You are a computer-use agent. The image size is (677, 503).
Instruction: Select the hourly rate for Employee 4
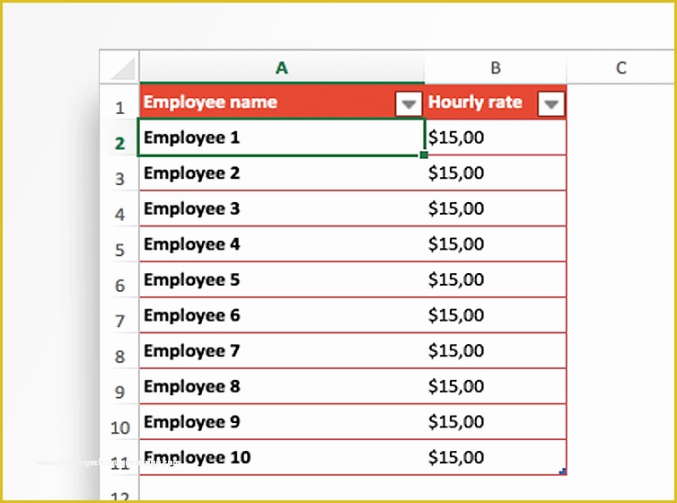coord(496,244)
